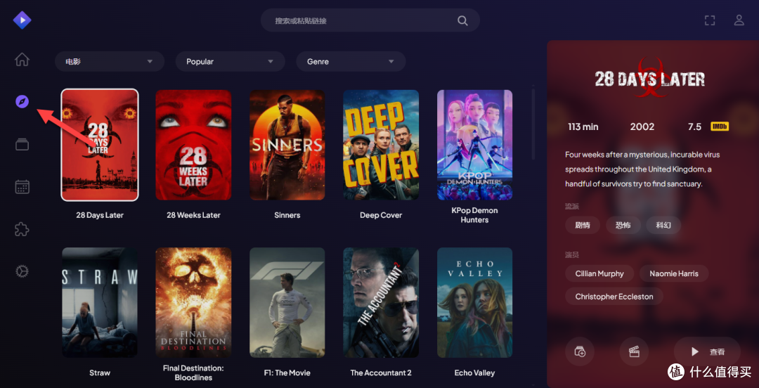Click the '113 min' runtime text
The image size is (759, 388).
[x=583, y=127]
